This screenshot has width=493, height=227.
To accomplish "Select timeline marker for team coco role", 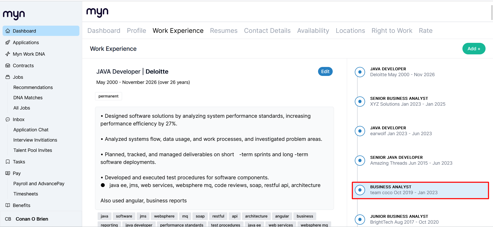I will pos(360,190).
